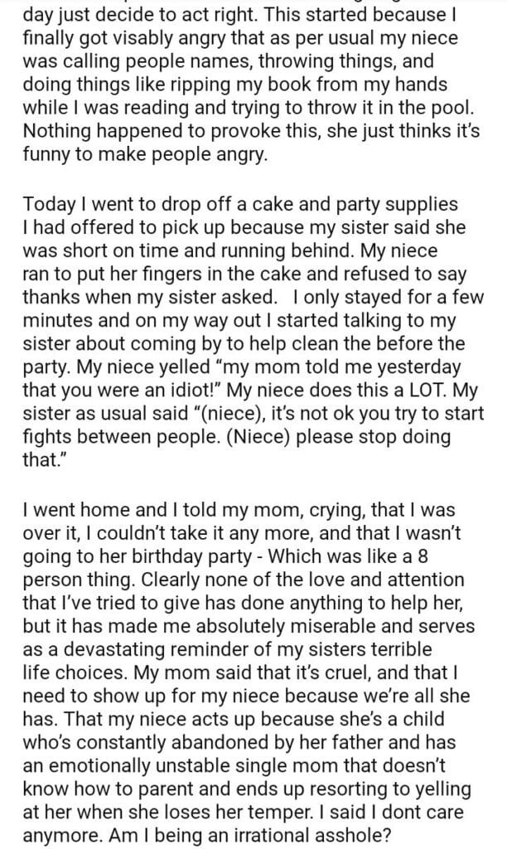This screenshot has width=507, height=849.
Task: Click the word "funny" in the text
Action: (x=45, y=155)
